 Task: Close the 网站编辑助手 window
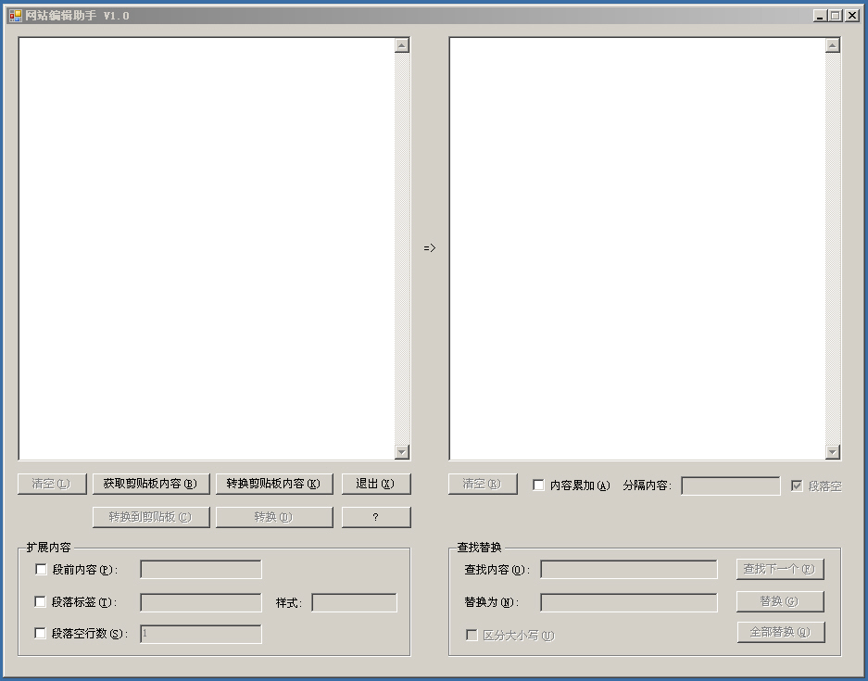click(852, 16)
